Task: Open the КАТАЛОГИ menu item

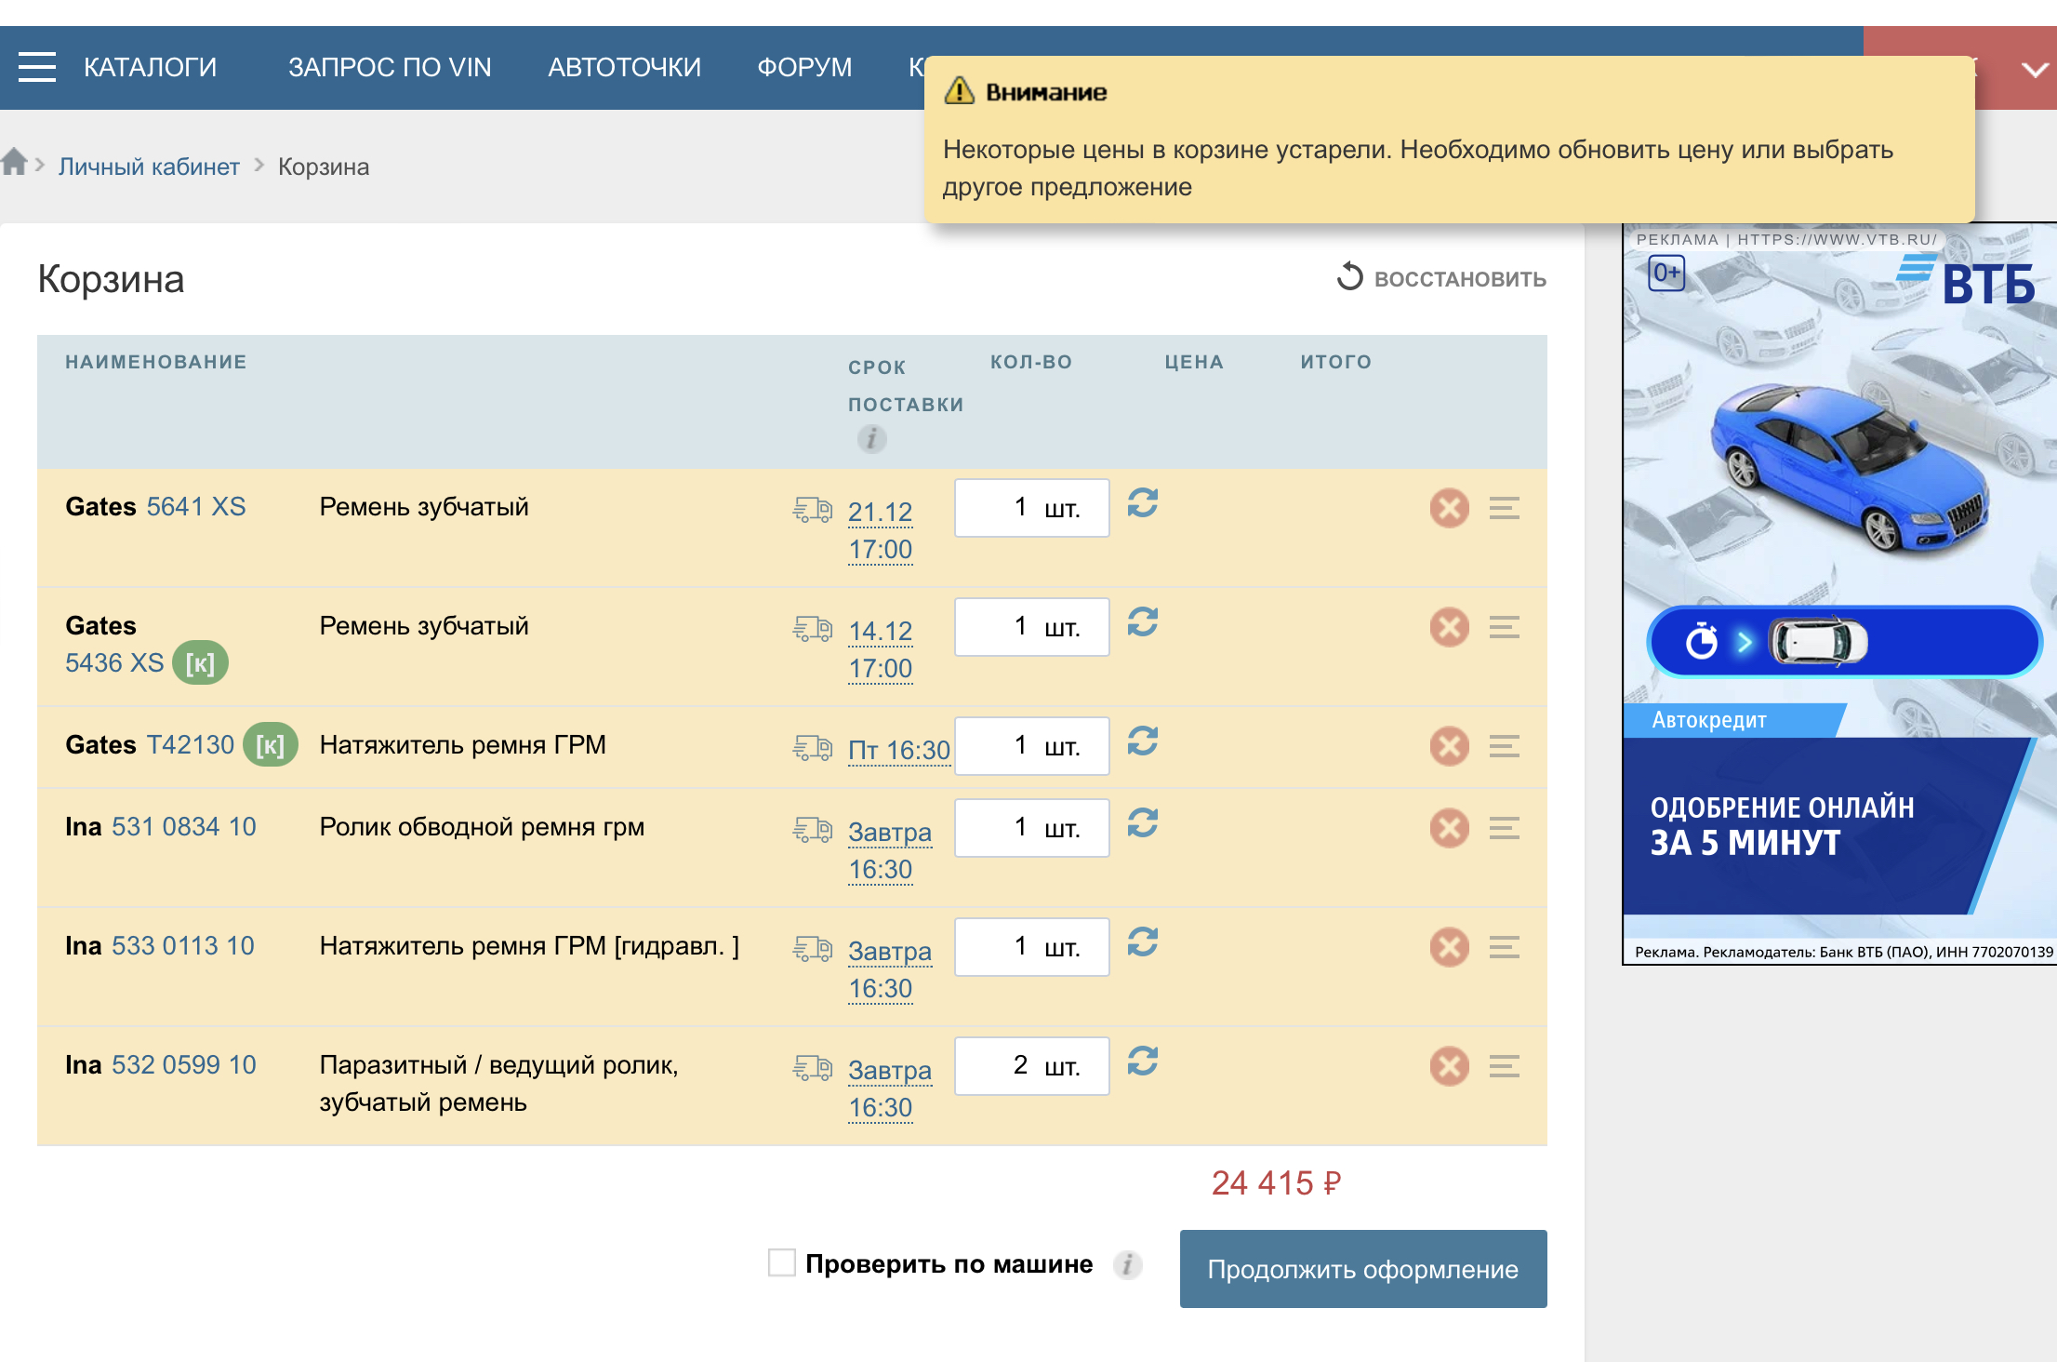Action: (150, 67)
